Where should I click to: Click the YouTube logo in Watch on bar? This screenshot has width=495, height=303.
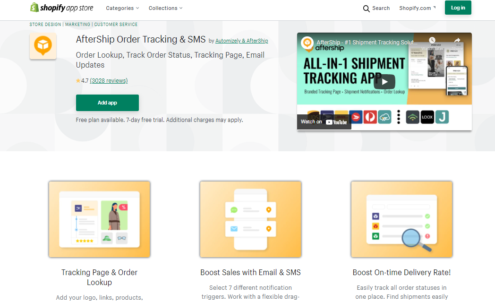(x=336, y=122)
